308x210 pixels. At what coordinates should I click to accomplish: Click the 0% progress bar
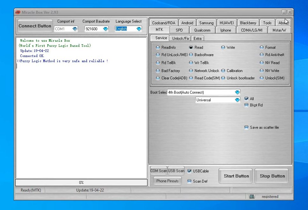tap(81, 183)
